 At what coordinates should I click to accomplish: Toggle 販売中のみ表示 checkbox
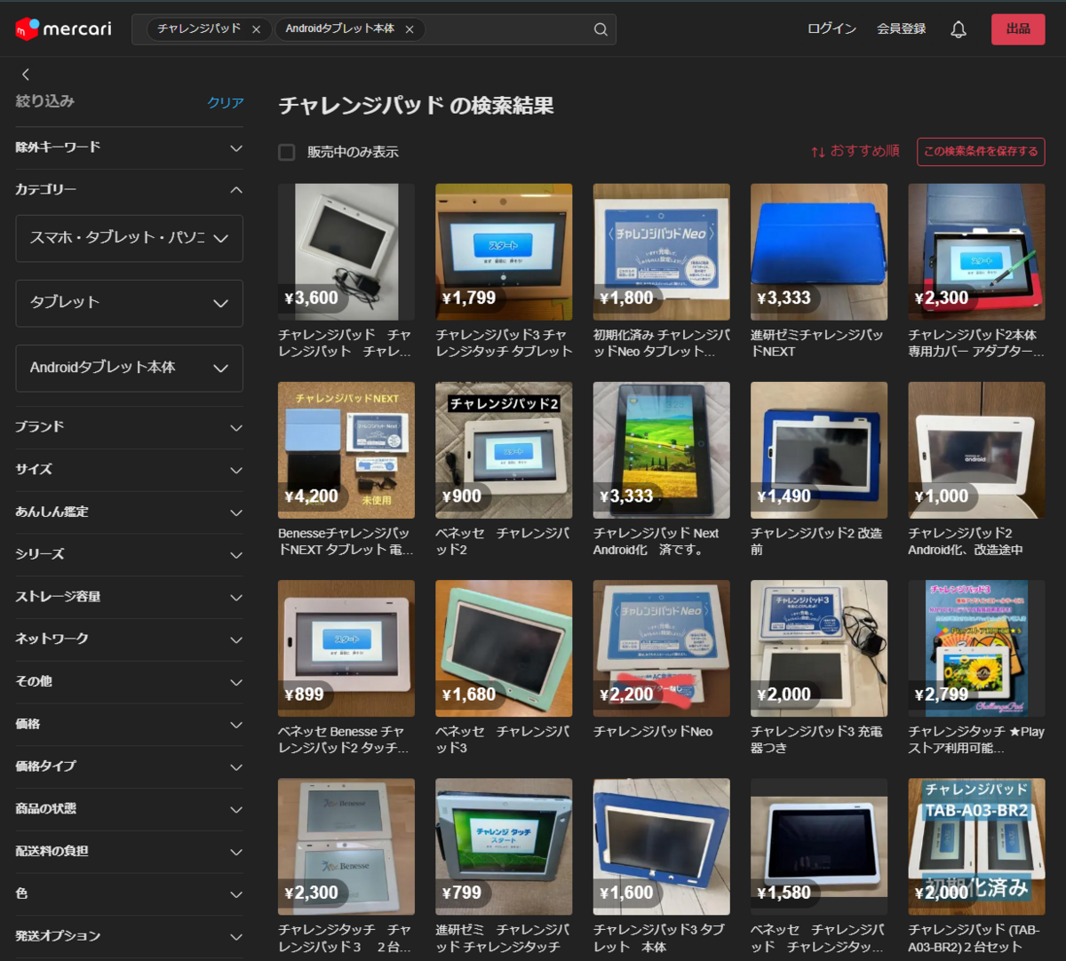click(x=287, y=152)
